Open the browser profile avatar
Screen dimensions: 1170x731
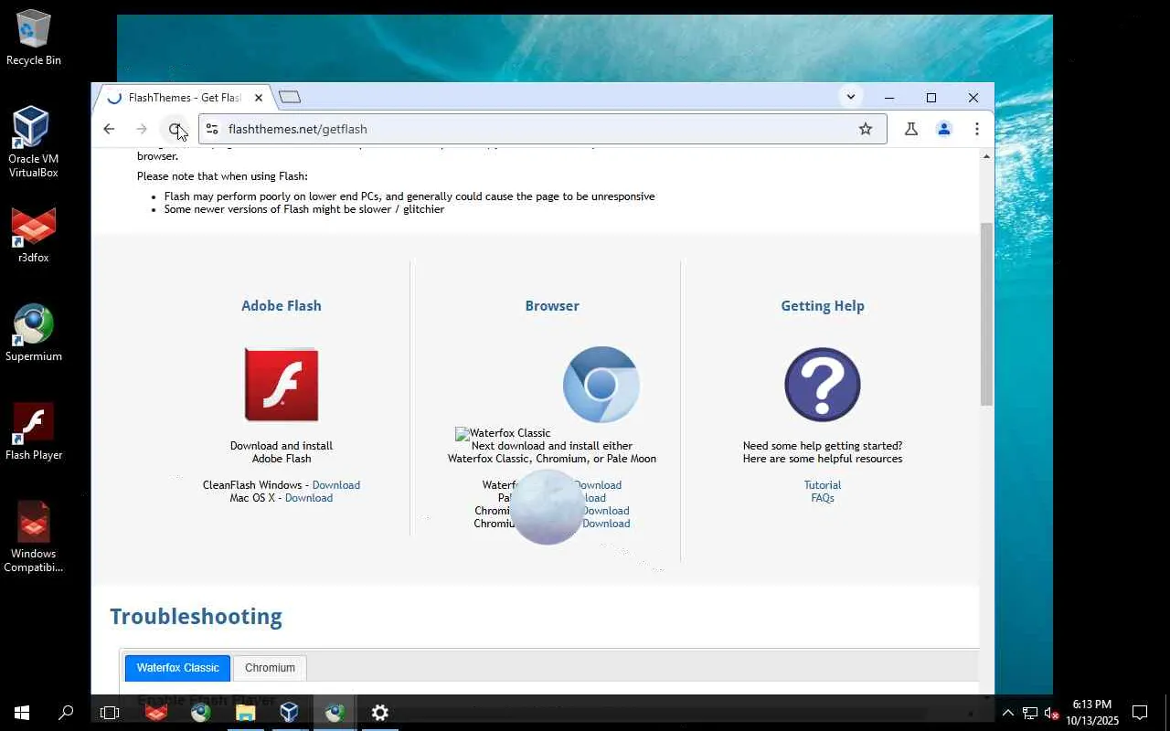pos(944,129)
